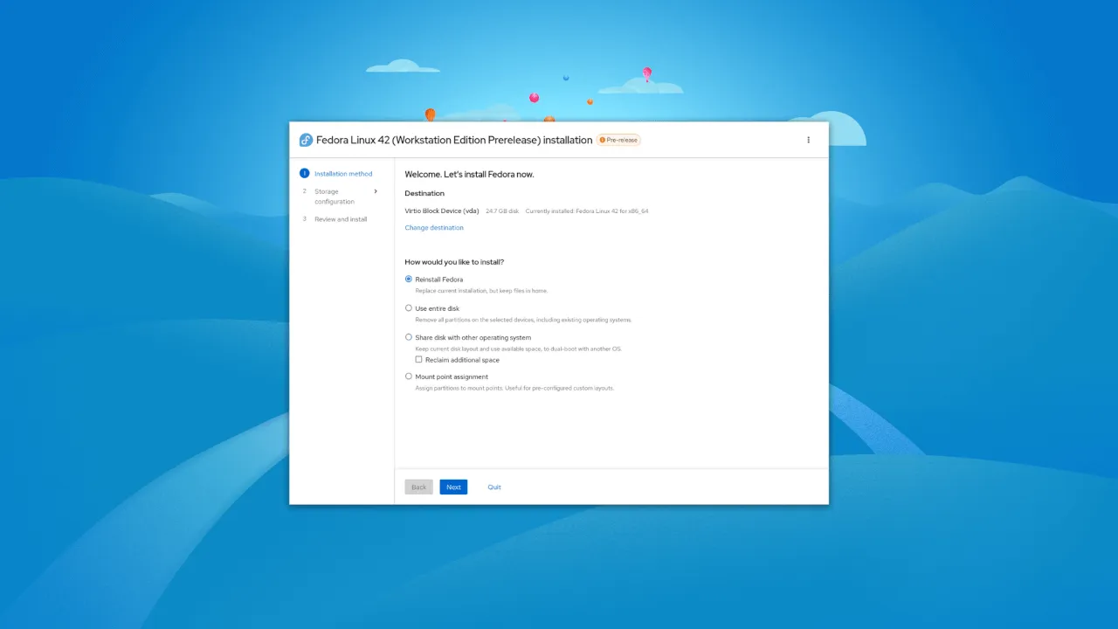Viewport: 1118px width, 629px height.
Task: Click the Change destination link
Action: tap(434, 228)
